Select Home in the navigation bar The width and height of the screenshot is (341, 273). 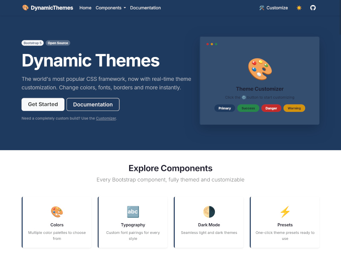pyautogui.click(x=85, y=8)
